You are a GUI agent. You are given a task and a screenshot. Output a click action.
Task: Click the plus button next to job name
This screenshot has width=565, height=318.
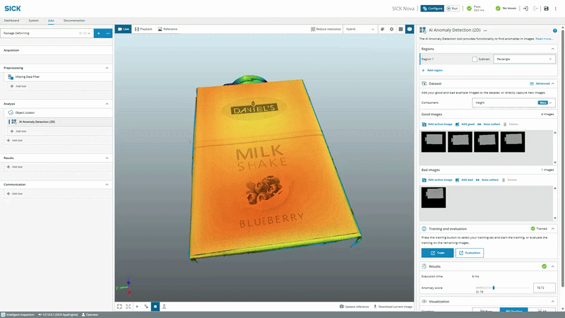click(x=98, y=33)
